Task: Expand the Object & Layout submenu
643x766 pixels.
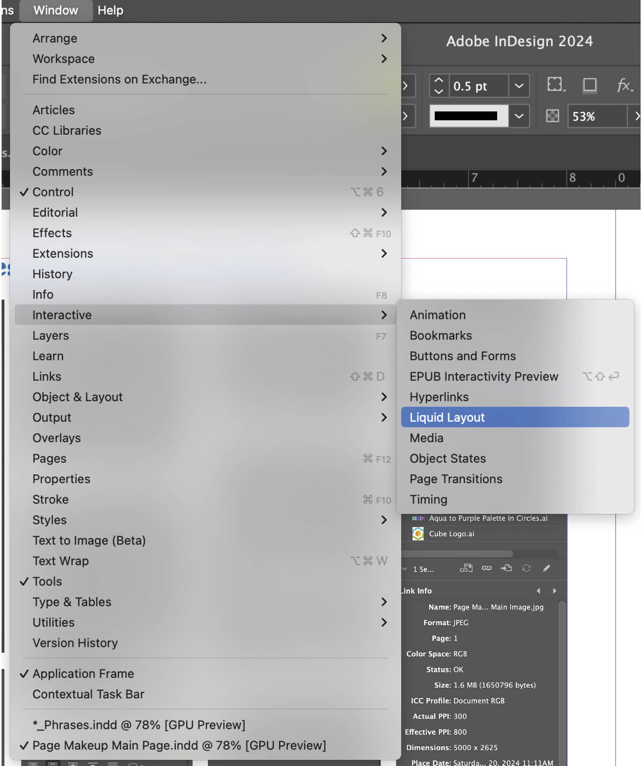Action: click(x=205, y=397)
